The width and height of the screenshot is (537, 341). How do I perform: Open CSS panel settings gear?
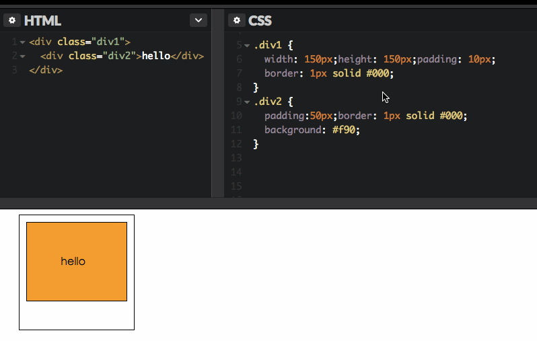pos(236,21)
